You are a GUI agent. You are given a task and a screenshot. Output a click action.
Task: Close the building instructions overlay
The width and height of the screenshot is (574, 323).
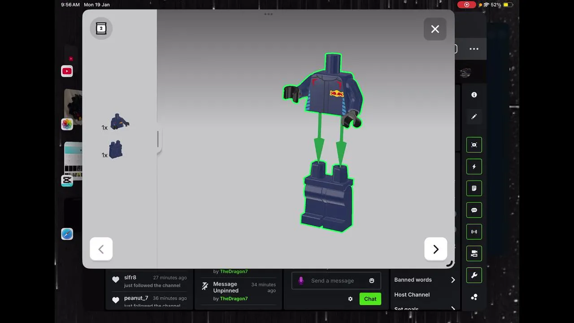435,29
